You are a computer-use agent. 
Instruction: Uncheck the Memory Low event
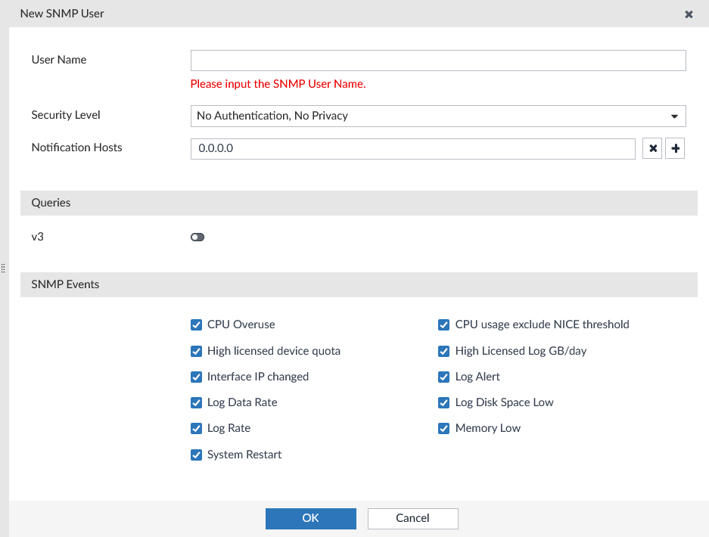pos(443,428)
